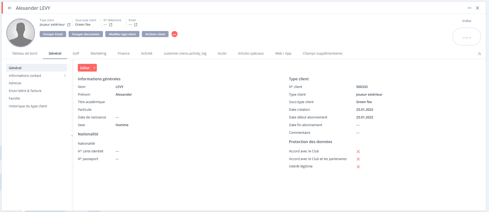The image size is (489, 212).
Task: Open N° téléphone external link icon
Action: 111,25
